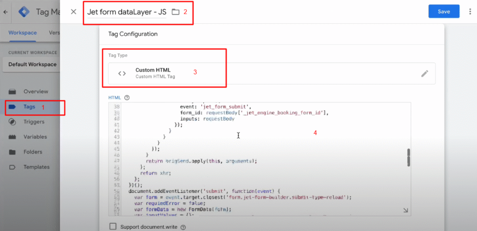This screenshot has width=477, height=231.
Task: Open the three-dot more options menu
Action: (470, 12)
